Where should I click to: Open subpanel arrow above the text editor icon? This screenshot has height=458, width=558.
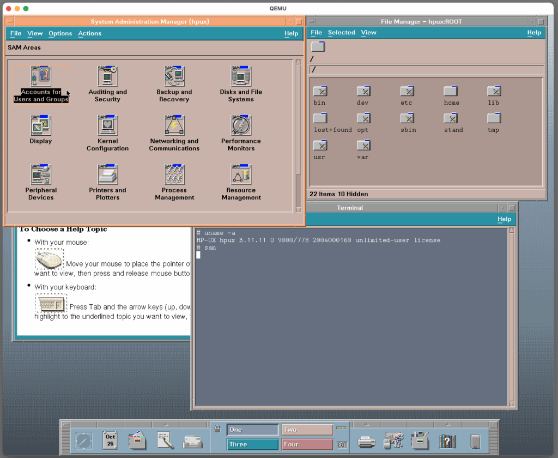click(x=166, y=424)
